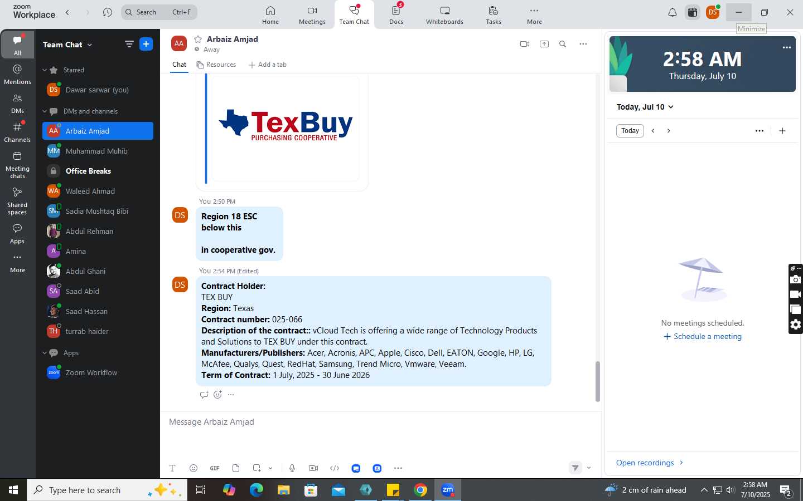
Task: Open the Office Breaks channel
Action: coord(98,171)
